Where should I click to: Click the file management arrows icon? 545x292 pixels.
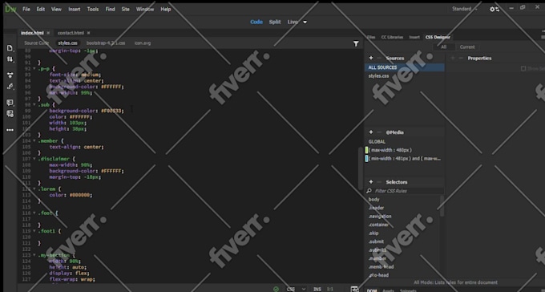pyautogui.click(x=10, y=59)
